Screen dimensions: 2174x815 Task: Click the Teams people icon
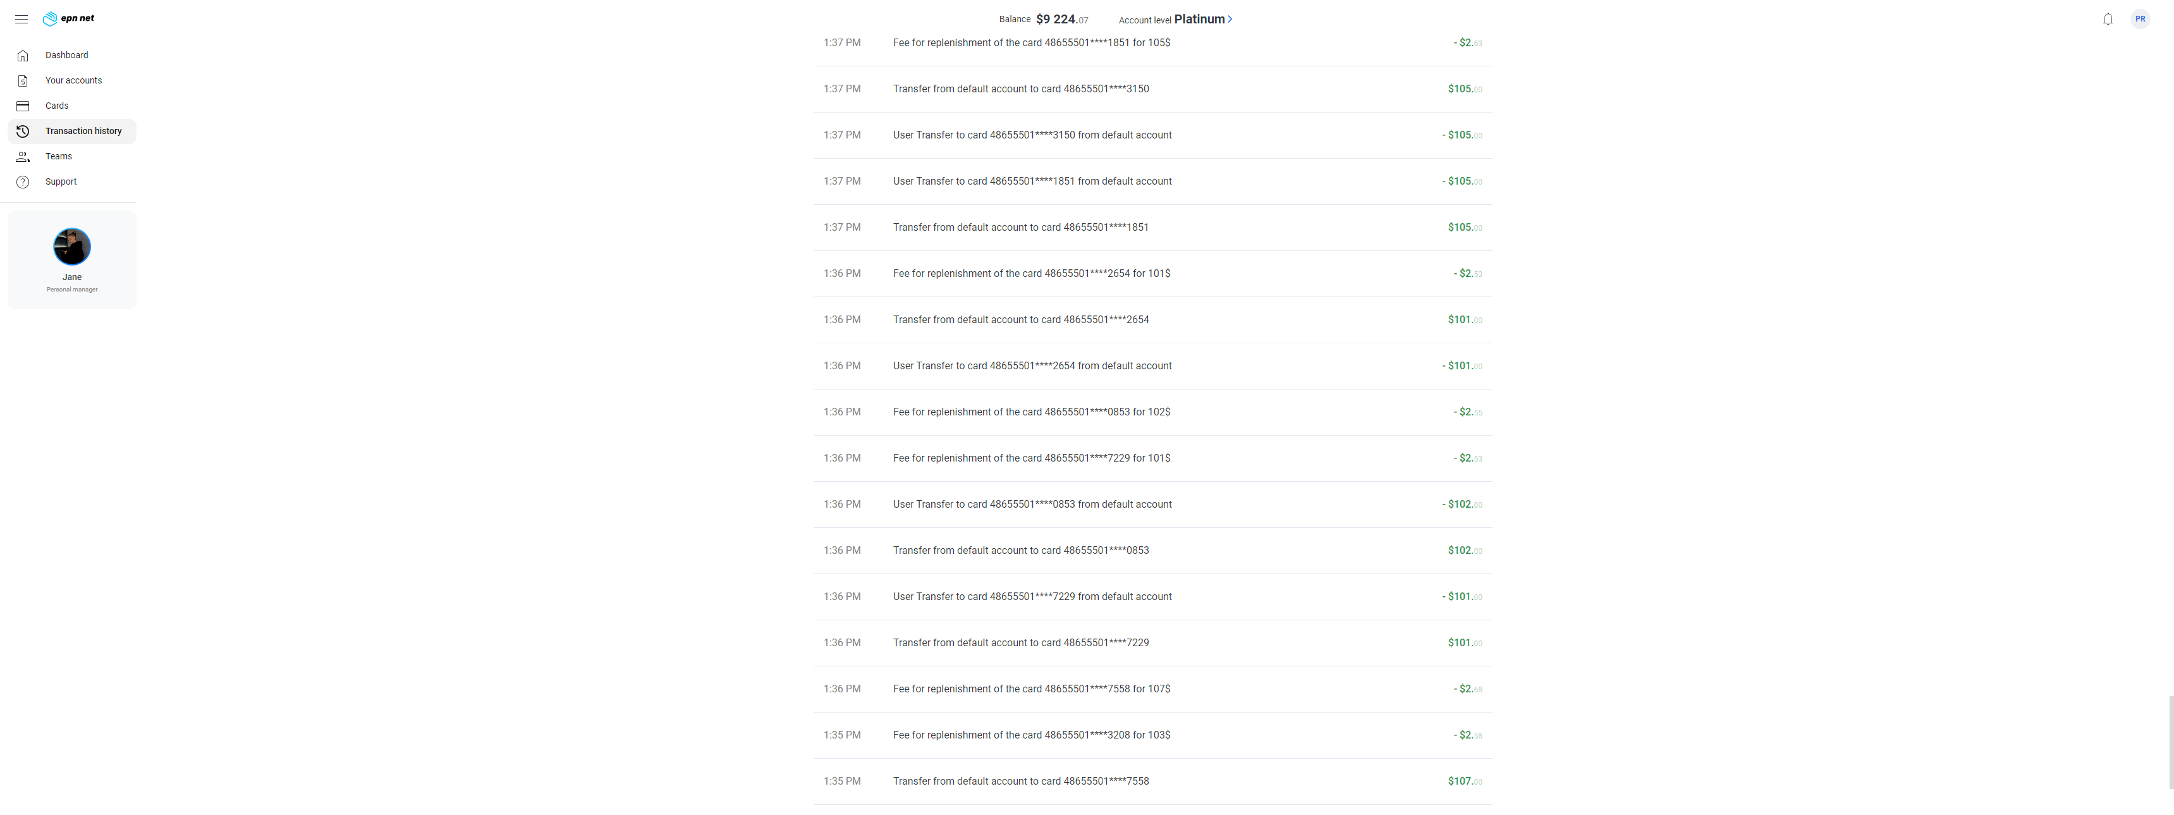tap(23, 157)
